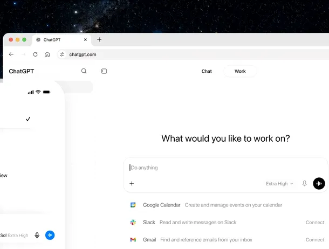The width and height of the screenshot is (329, 249).
Task: Switch to the Chat mode tab
Action: point(207,71)
